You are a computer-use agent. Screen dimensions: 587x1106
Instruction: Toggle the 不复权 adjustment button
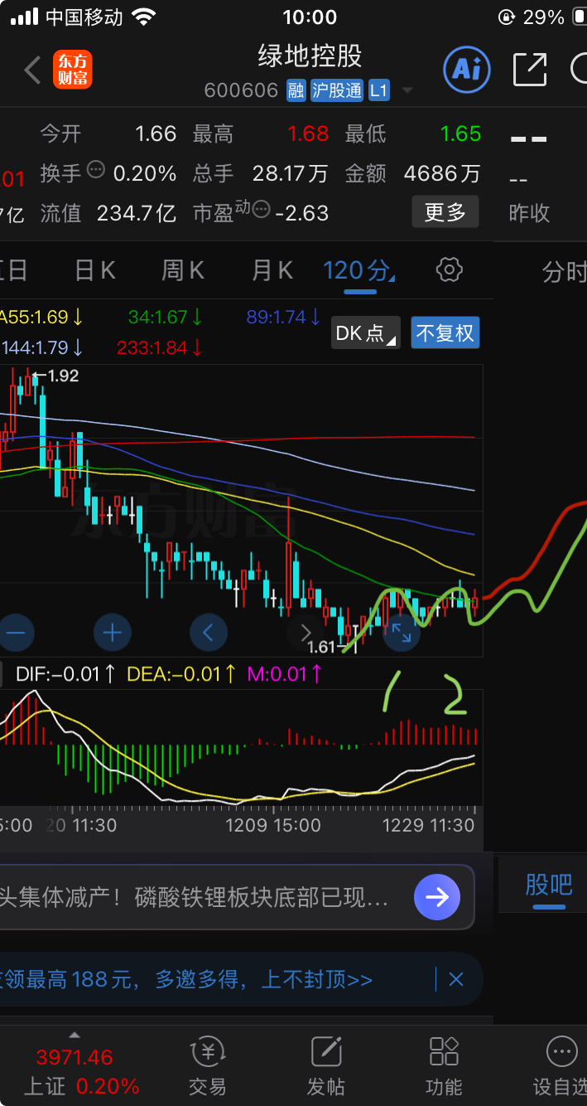[x=445, y=333]
